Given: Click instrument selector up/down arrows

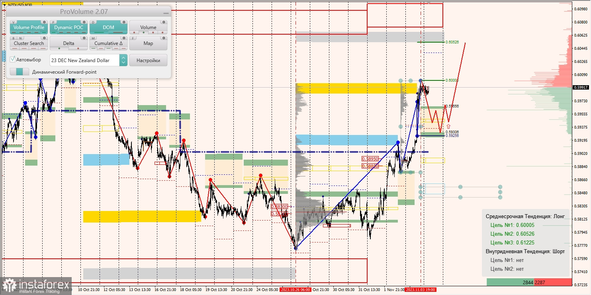Looking at the screenshot, I should pos(123,60).
